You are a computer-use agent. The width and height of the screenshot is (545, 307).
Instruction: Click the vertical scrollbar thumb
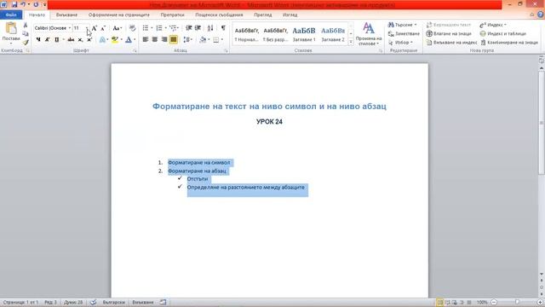pos(542,123)
